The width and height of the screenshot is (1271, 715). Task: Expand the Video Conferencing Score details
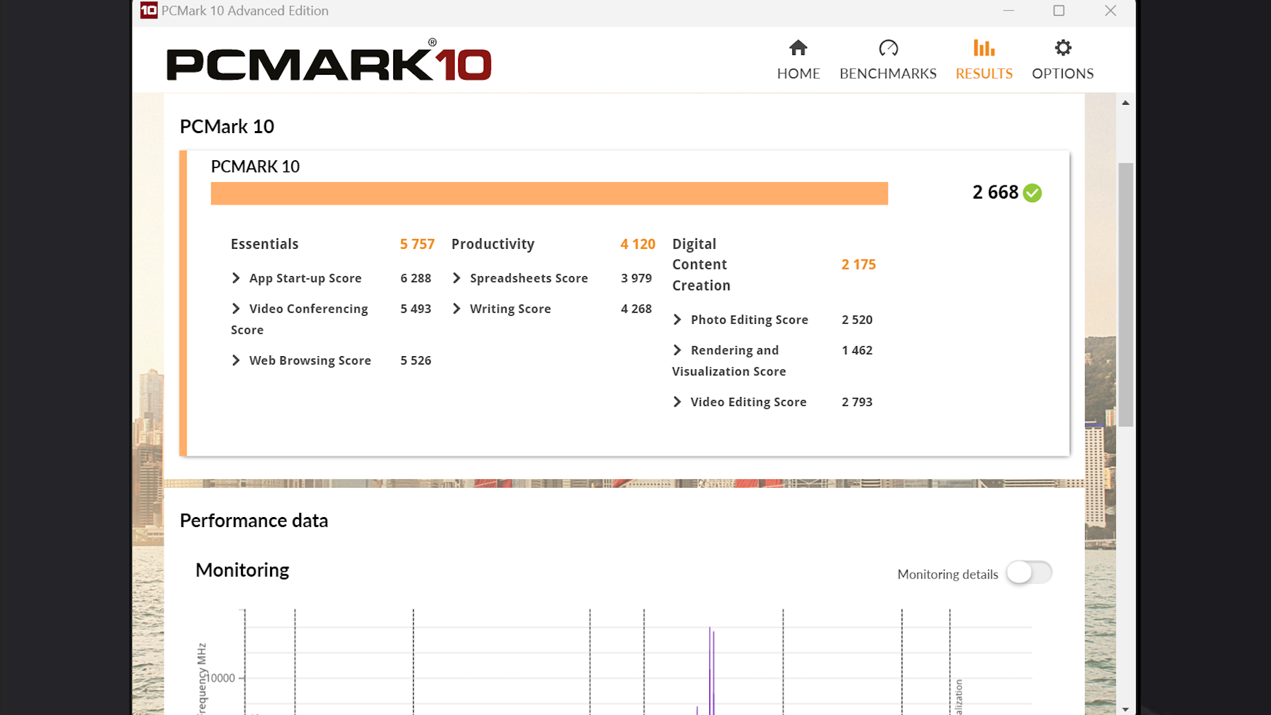tap(236, 309)
